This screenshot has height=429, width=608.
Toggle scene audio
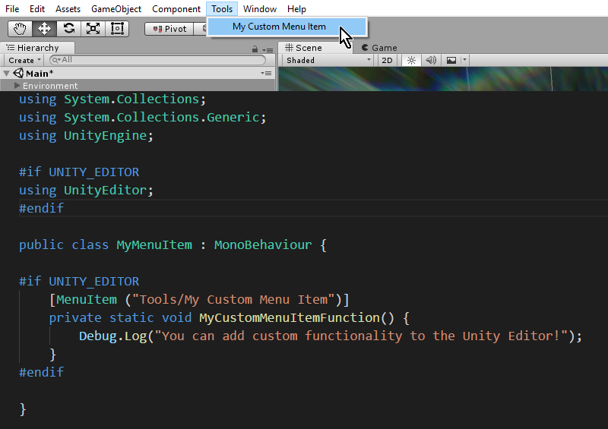[x=431, y=60]
